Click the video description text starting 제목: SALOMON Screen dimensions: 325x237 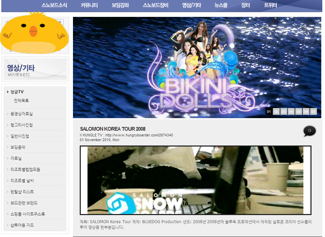196,225
